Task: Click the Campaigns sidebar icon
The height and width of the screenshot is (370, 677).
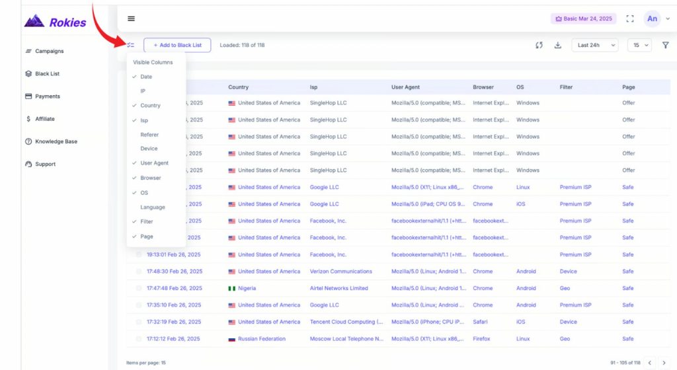Action: click(28, 51)
